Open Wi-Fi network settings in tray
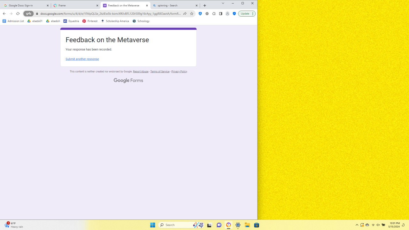The image size is (409, 230). click(373, 225)
